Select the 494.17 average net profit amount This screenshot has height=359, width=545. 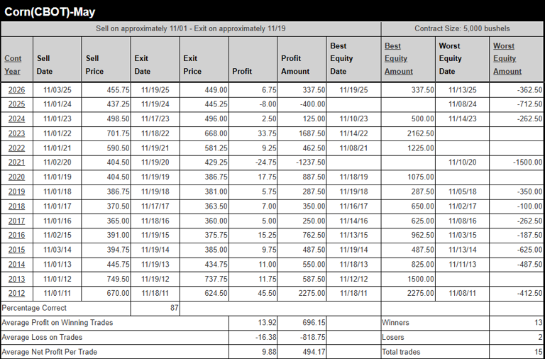pyautogui.click(x=314, y=352)
